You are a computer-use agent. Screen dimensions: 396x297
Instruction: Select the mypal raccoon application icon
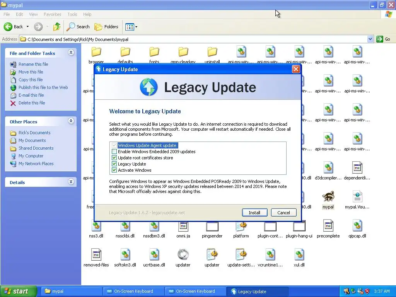click(x=328, y=196)
